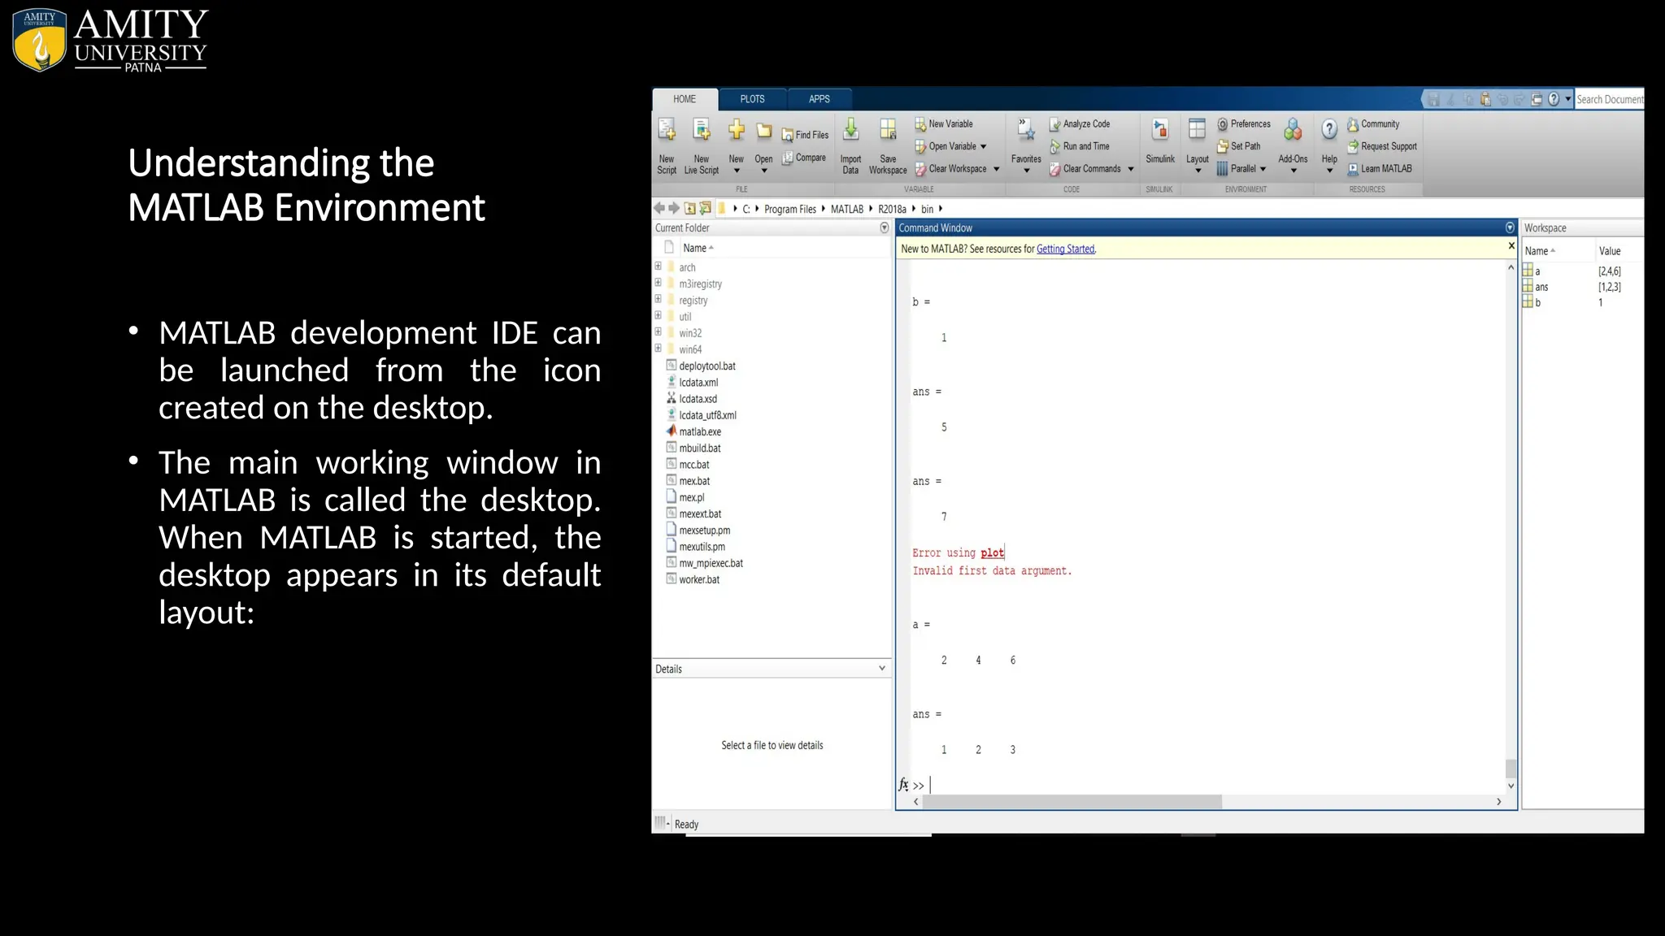Switch to the APPS tab

819,99
